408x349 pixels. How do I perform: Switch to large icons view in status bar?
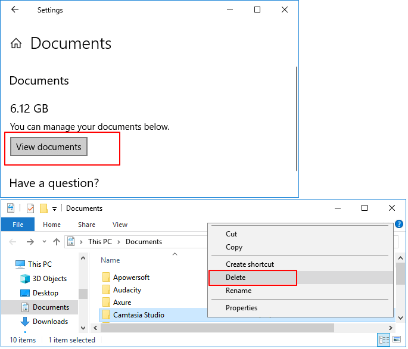[x=396, y=340]
